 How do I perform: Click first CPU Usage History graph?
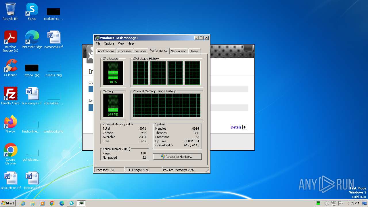pos(141,73)
